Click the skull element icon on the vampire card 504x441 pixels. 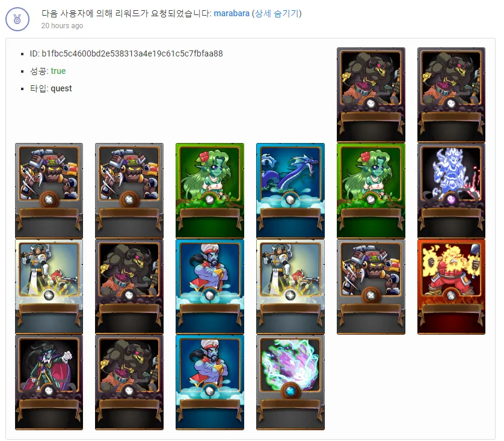[49, 391]
